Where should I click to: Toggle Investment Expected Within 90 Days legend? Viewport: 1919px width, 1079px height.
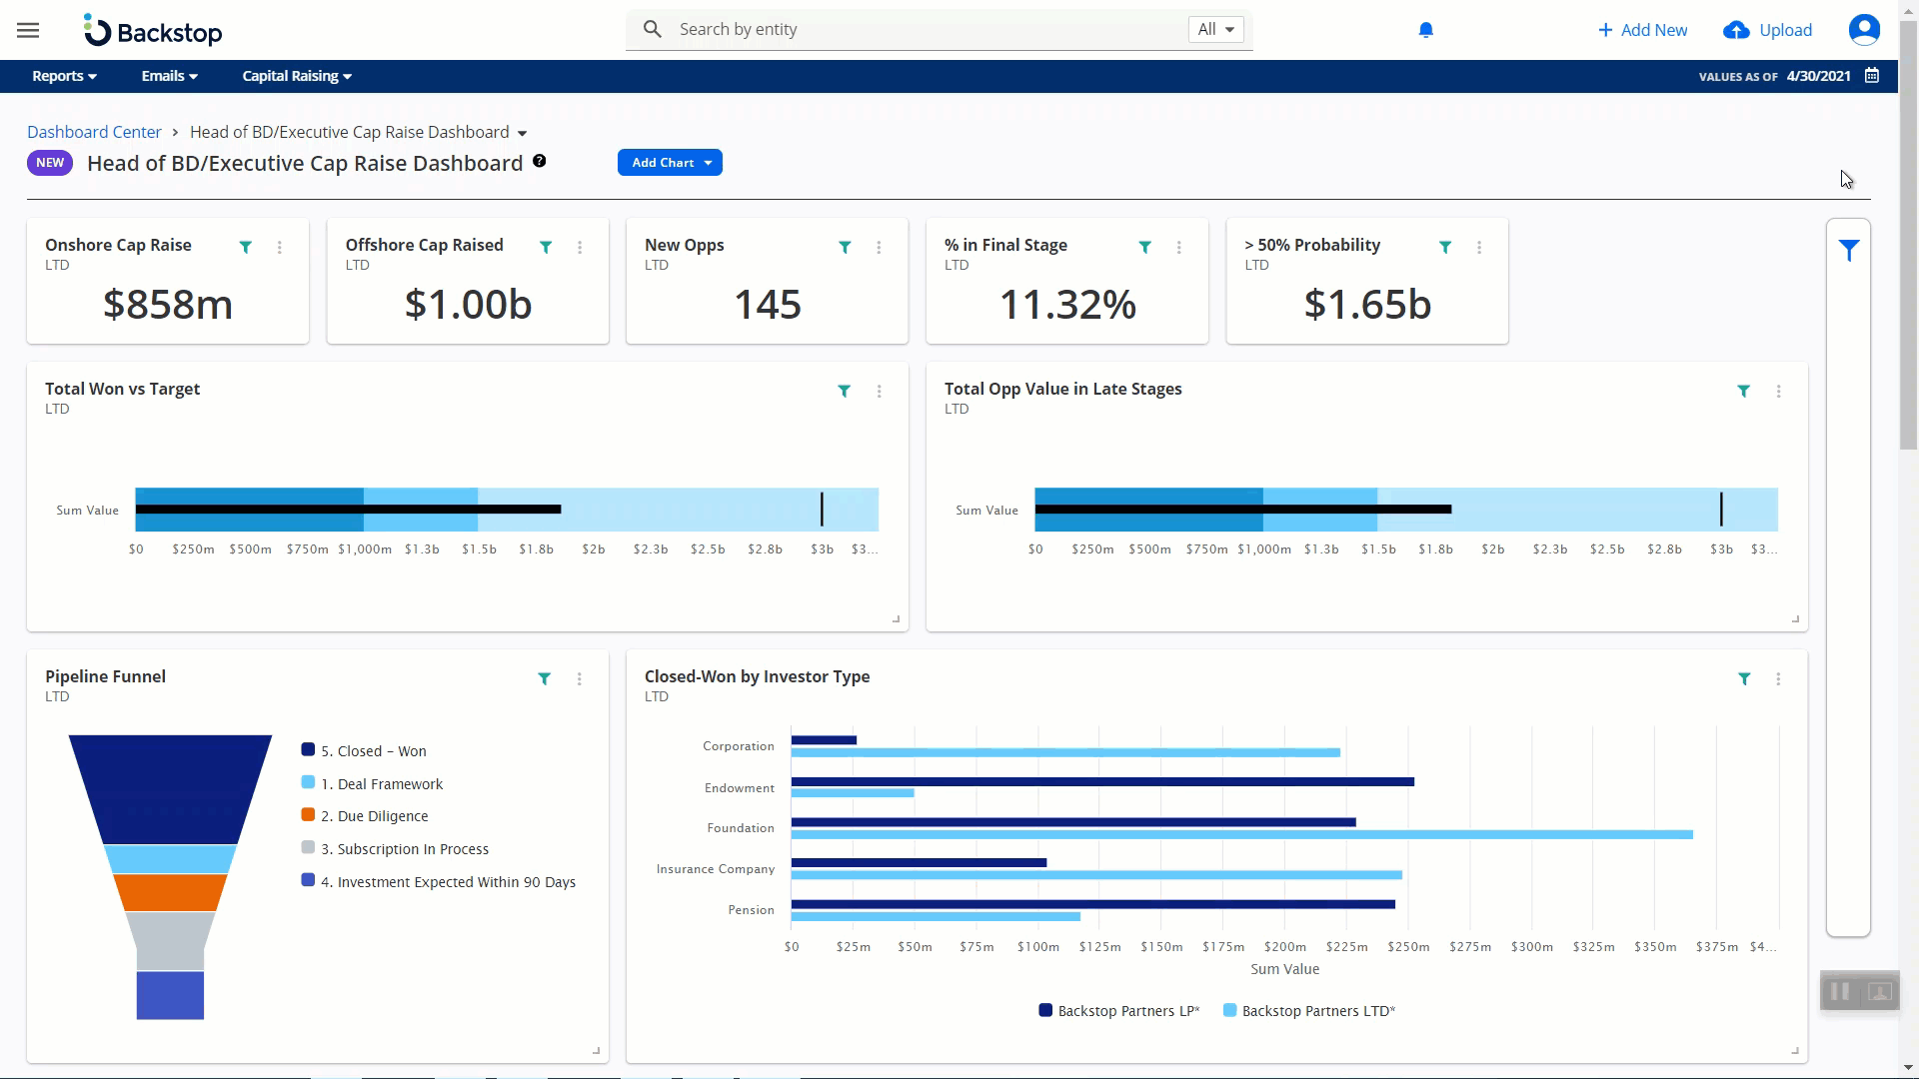(x=439, y=881)
